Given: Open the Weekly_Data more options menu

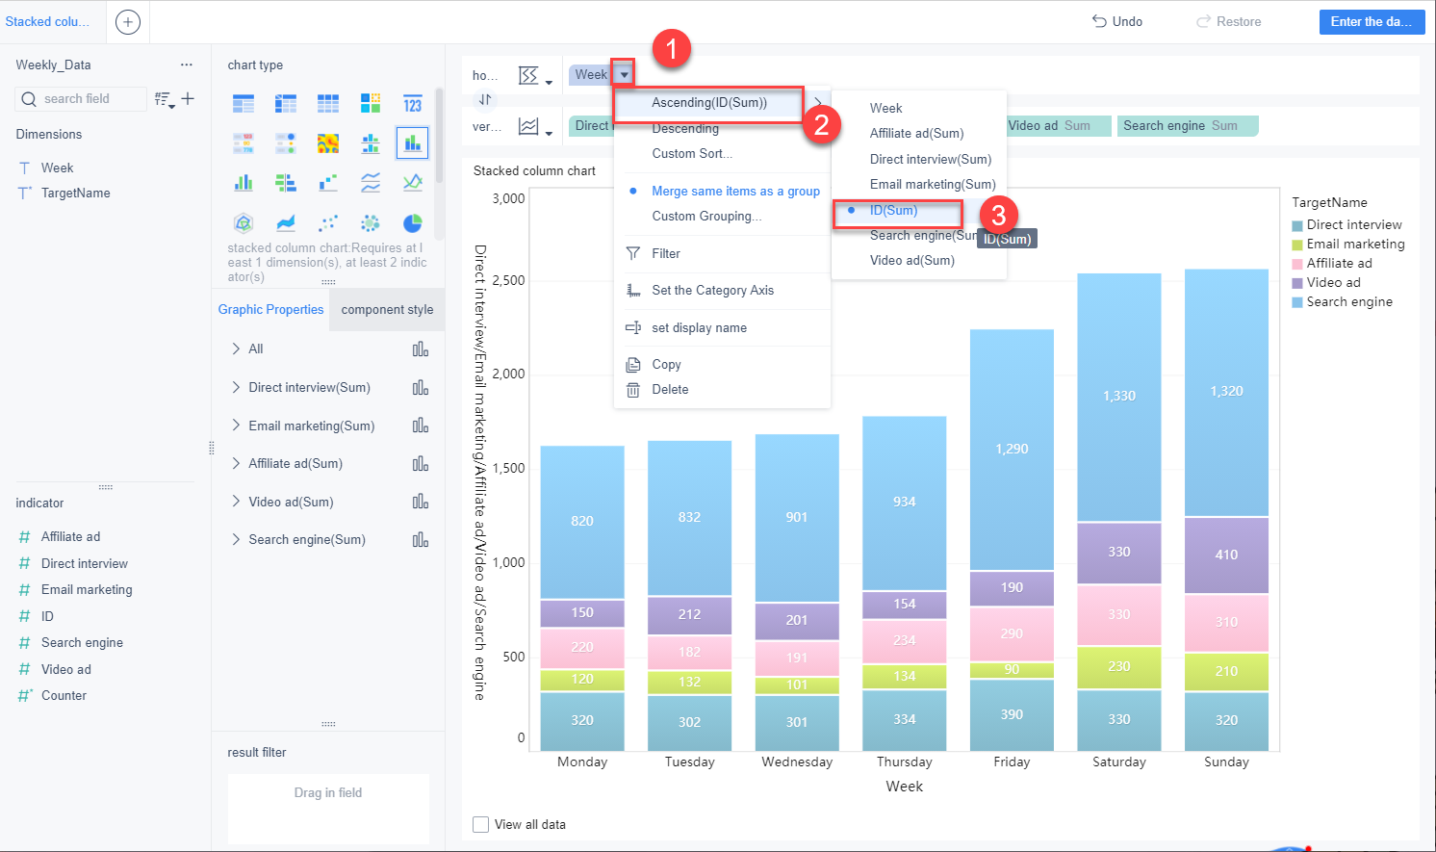Looking at the screenshot, I should pyautogui.click(x=186, y=65).
